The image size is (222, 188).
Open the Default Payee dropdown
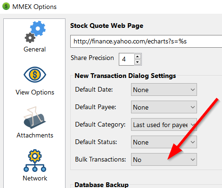point(164,107)
